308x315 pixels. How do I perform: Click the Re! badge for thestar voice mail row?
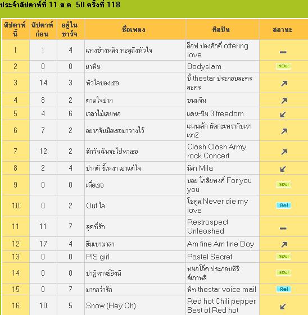point(283,289)
